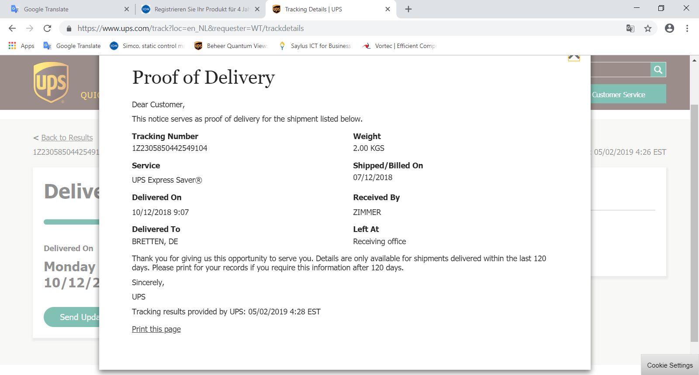Viewport: 699px width, 375px height.
Task: Open the Vortec Efficient Comp bookmark
Action: (x=399, y=46)
